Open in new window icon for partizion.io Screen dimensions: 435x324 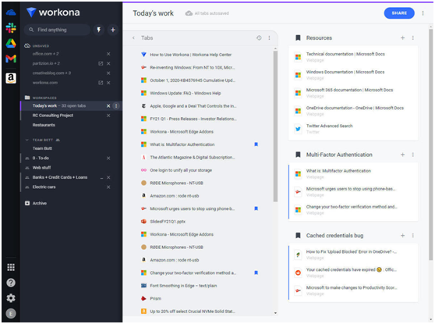101,64
